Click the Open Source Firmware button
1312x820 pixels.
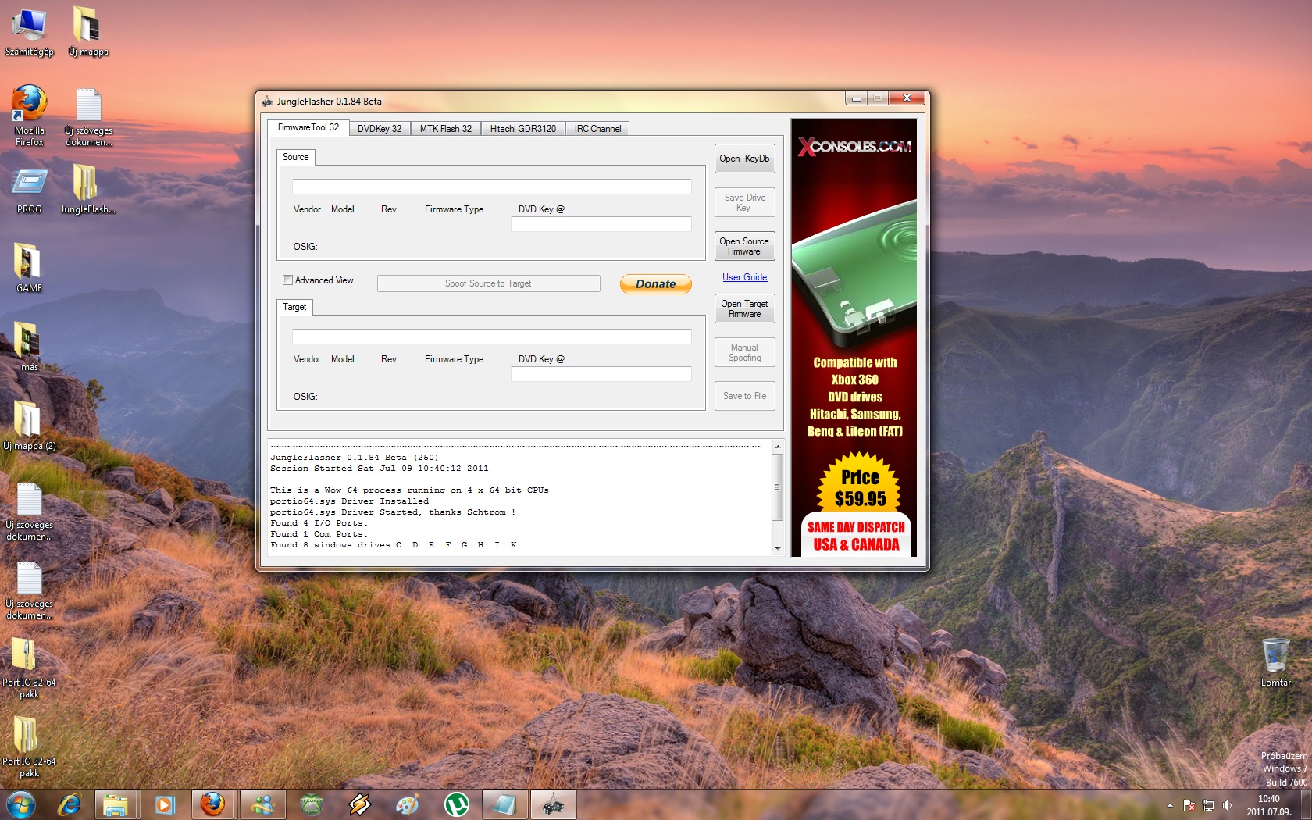click(744, 246)
